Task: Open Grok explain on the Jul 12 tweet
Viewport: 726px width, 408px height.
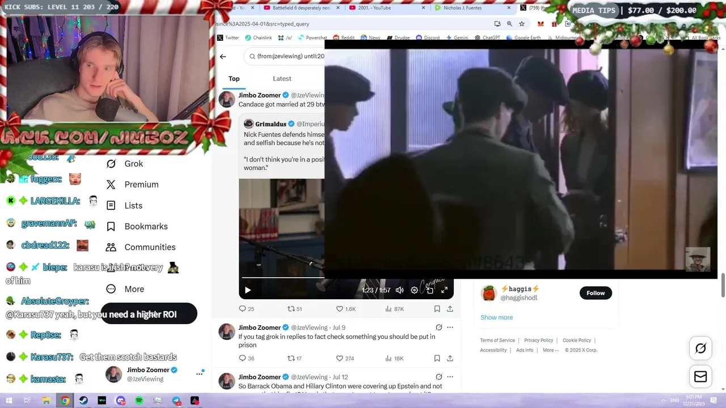Action: 438,377
